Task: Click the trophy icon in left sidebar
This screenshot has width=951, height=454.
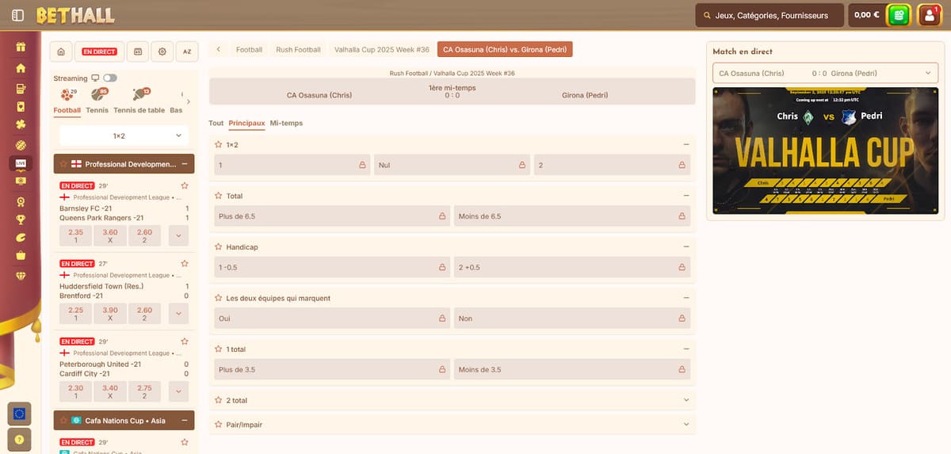Action: [21, 219]
